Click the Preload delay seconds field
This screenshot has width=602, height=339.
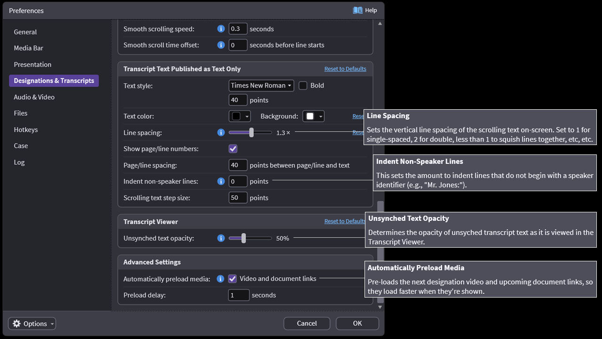(238, 295)
